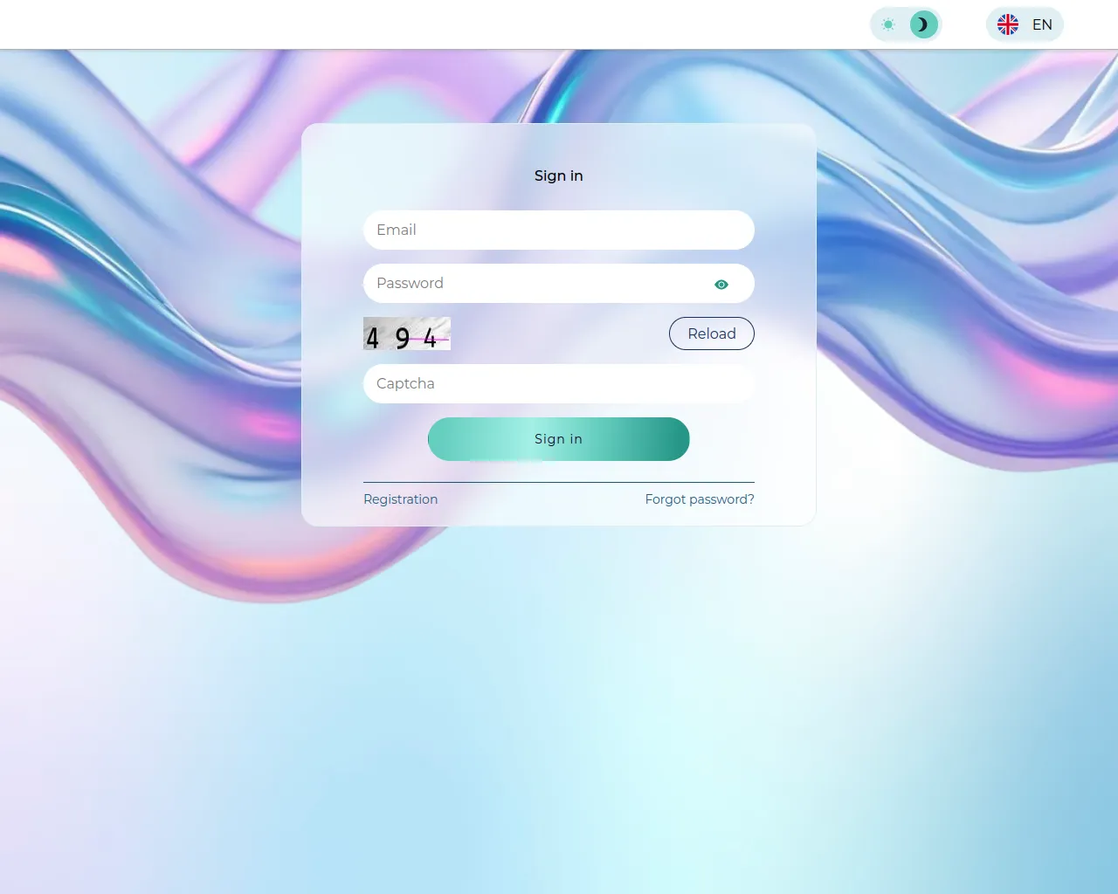Click the captcha image 494

click(x=407, y=334)
